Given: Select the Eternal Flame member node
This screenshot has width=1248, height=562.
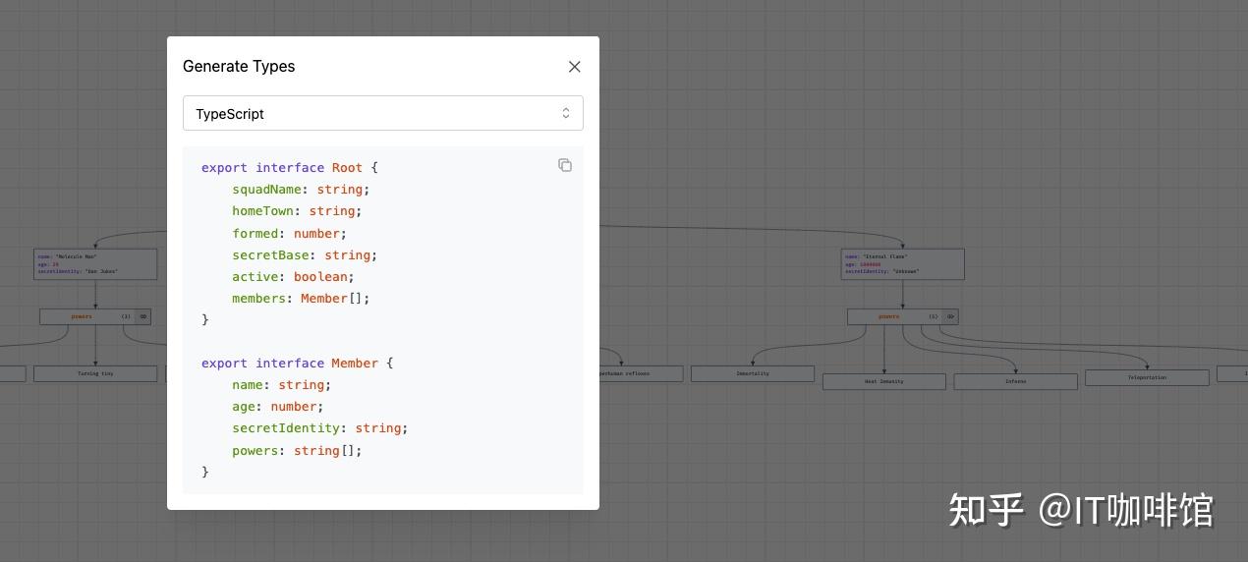Looking at the screenshot, I should (x=902, y=263).
